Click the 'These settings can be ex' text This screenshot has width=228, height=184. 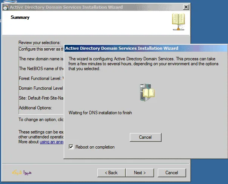click(41, 132)
